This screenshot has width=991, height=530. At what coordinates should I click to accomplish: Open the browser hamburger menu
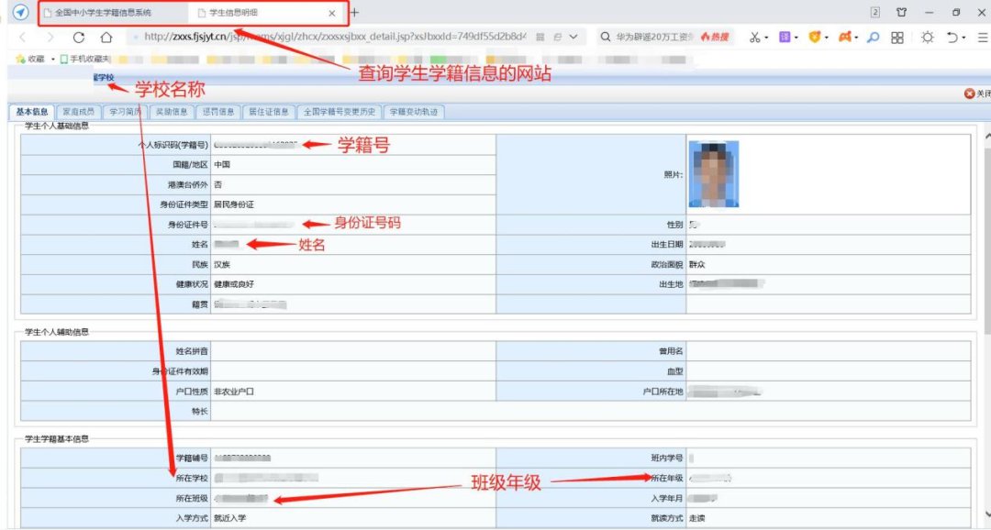click(982, 38)
